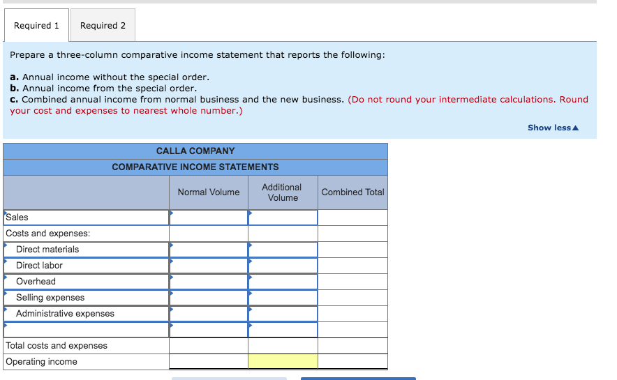617x380 pixels.
Task: Click blank row Normal Volume cell
Action: pos(209,330)
